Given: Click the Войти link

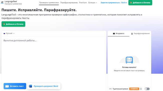Looking at the screenshot, I should [x=124, y=3].
